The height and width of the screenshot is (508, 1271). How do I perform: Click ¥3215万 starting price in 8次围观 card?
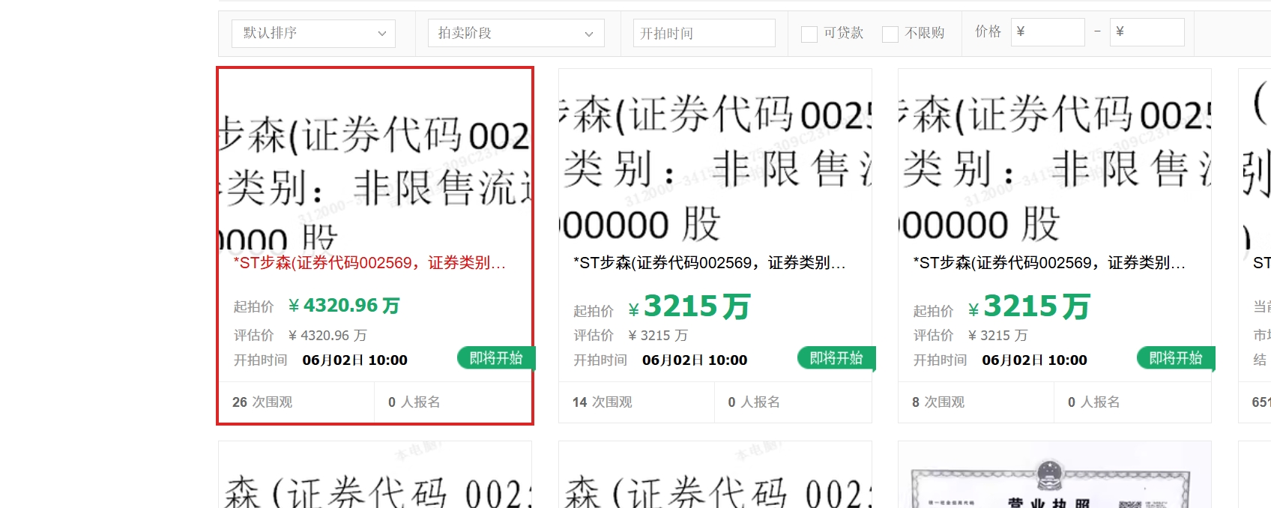coord(1029,306)
